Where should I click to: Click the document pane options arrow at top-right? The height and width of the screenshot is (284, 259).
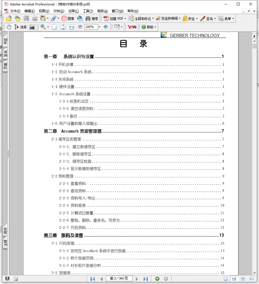tap(255, 36)
